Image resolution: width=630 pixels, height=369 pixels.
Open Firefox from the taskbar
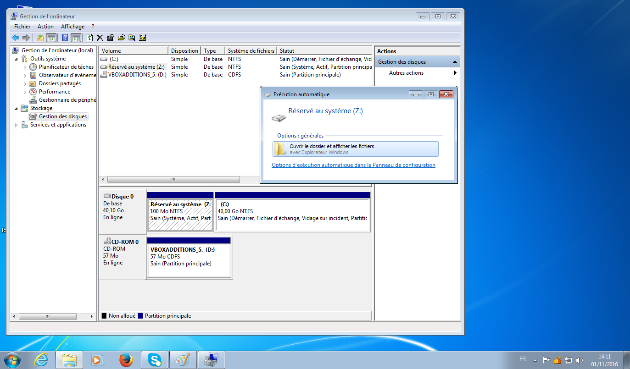(x=126, y=360)
